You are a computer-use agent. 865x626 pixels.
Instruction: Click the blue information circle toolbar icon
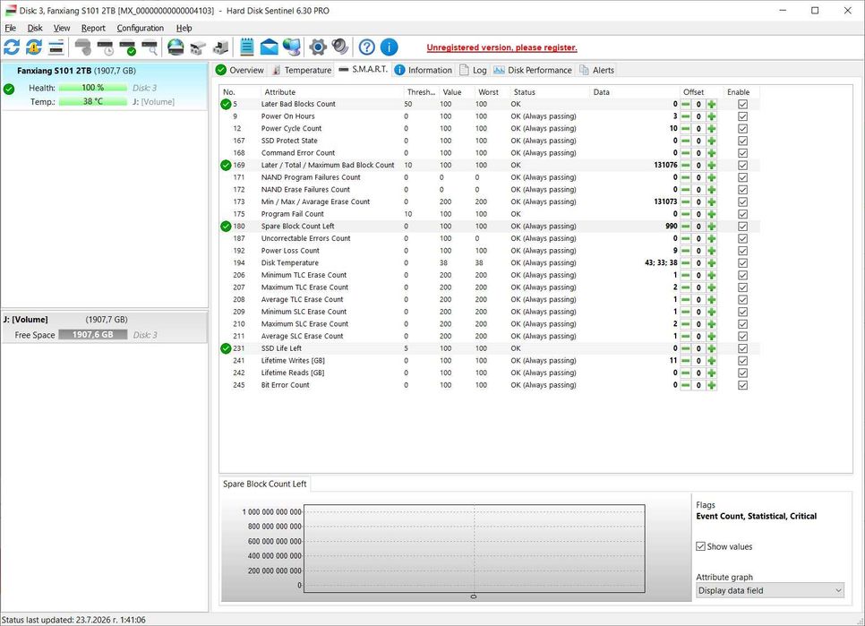tap(389, 47)
